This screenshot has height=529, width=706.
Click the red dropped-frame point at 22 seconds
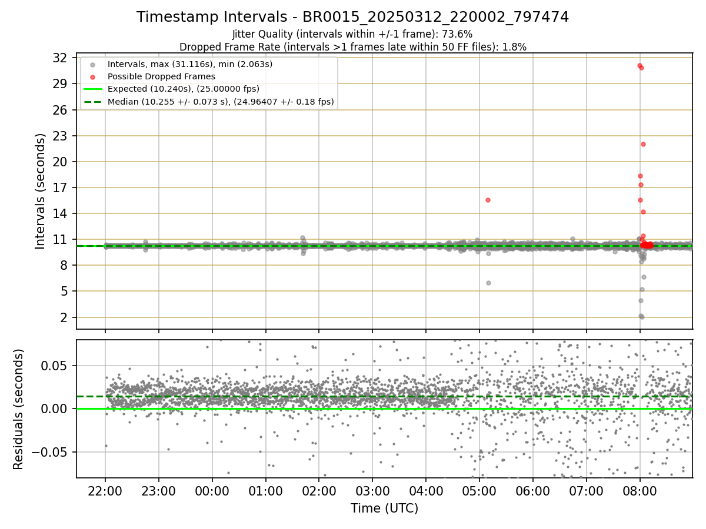pyautogui.click(x=643, y=144)
